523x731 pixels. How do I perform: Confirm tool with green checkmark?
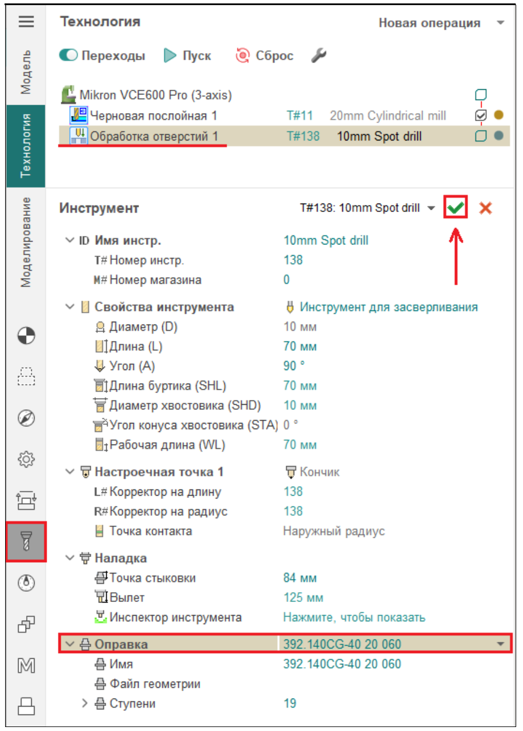(x=455, y=209)
